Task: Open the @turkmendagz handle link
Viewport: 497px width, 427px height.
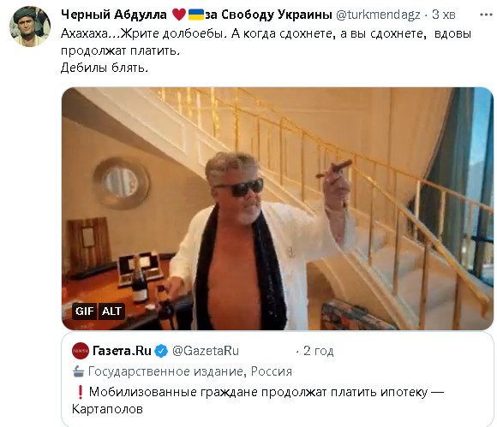Action: 378,15
